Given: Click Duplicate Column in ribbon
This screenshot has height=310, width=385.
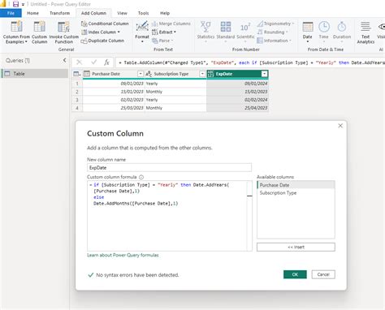Looking at the screenshot, I should (x=102, y=41).
